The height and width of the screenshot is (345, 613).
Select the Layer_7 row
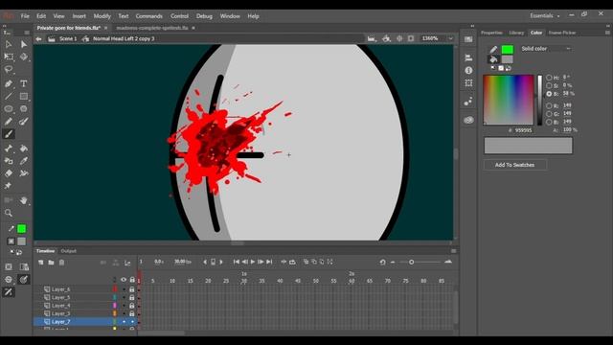pyautogui.click(x=85, y=322)
